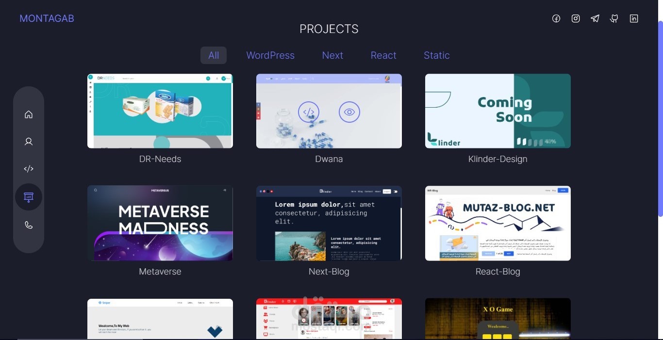Click the page vertical scrollbar thumb
The height and width of the screenshot is (340, 663).
click(x=660, y=118)
